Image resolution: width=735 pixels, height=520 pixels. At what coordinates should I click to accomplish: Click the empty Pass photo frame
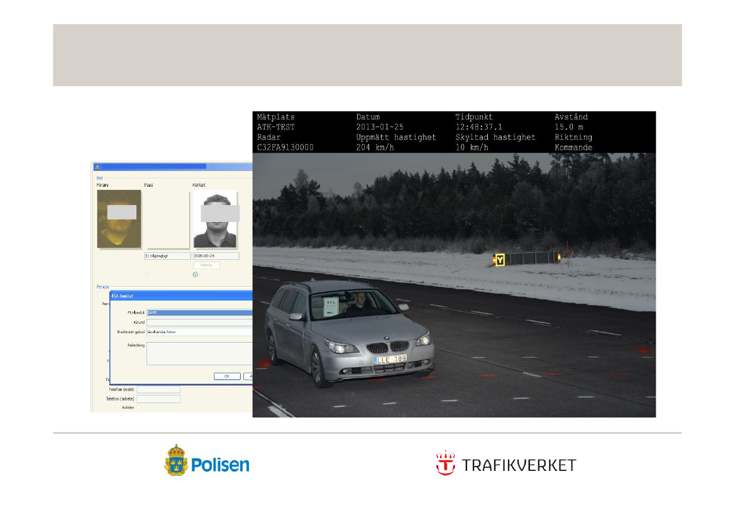(x=168, y=219)
